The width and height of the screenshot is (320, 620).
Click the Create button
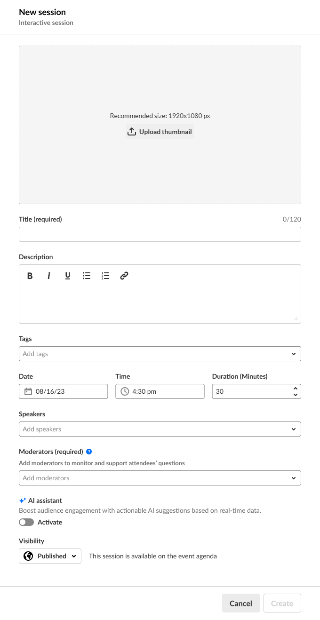click(282, 604)
